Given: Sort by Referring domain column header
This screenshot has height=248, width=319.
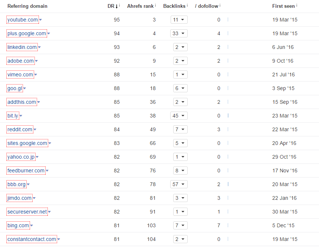Looking at the screenshot, I should tap(27, 6).
